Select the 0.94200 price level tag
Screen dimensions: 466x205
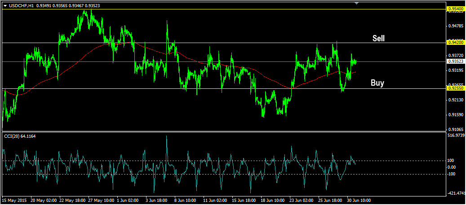coord(455,43)
